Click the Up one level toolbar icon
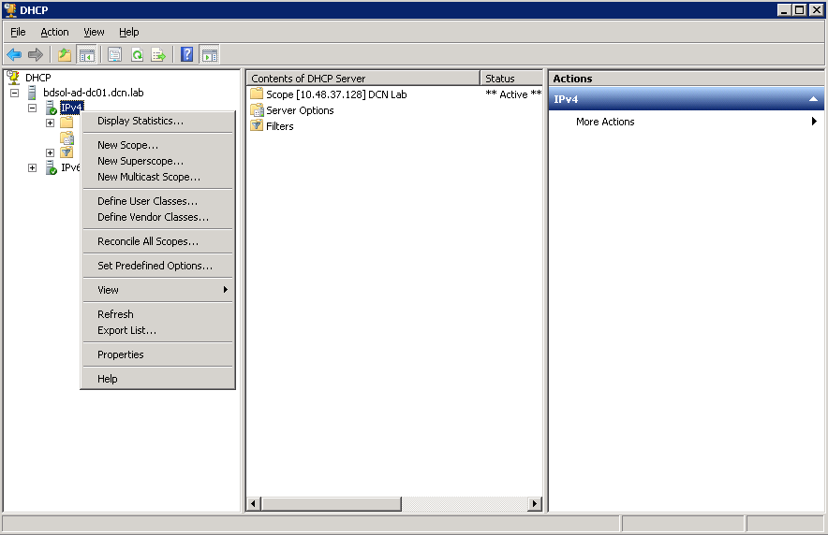 (65, 54)
